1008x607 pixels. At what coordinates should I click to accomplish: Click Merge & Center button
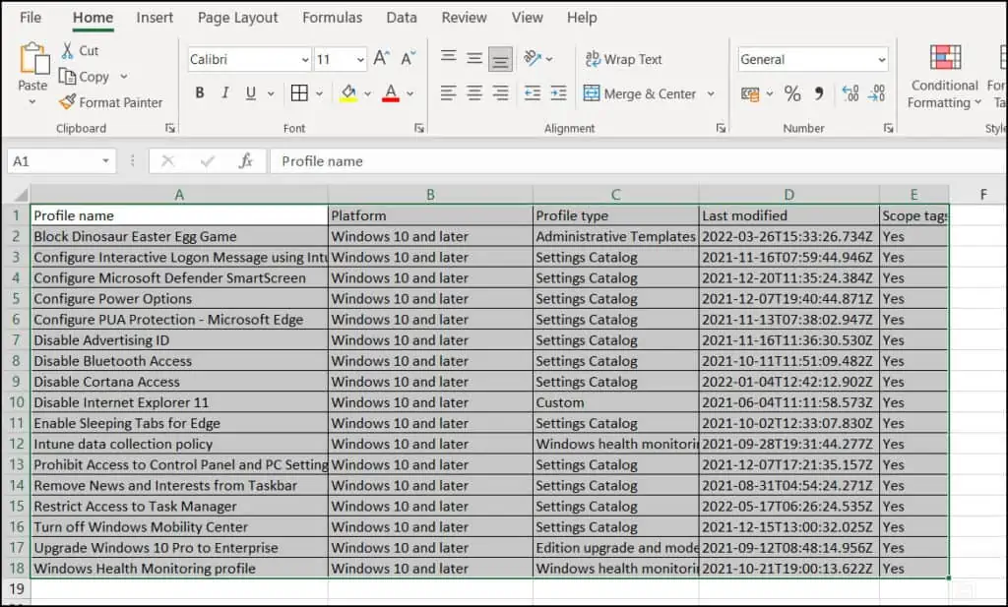(x=640, y=93)
